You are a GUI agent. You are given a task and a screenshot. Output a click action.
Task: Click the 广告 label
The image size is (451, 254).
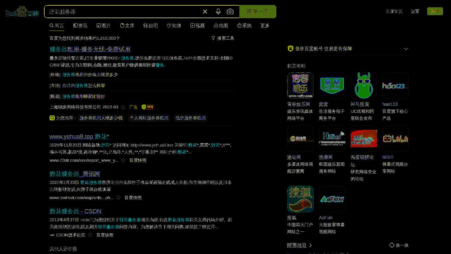point(133,107)
